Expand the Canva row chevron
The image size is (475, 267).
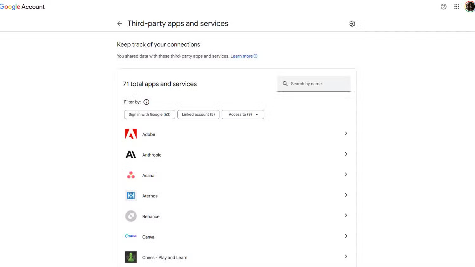tap(346, 236)
